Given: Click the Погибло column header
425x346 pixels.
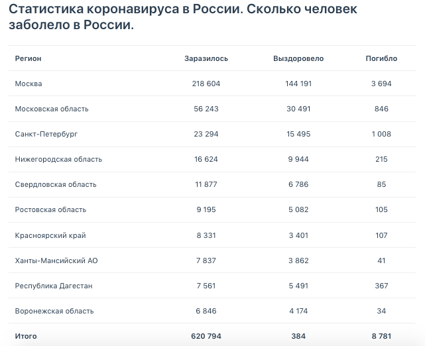Looking at the screenshot, I should click(381, 58).
